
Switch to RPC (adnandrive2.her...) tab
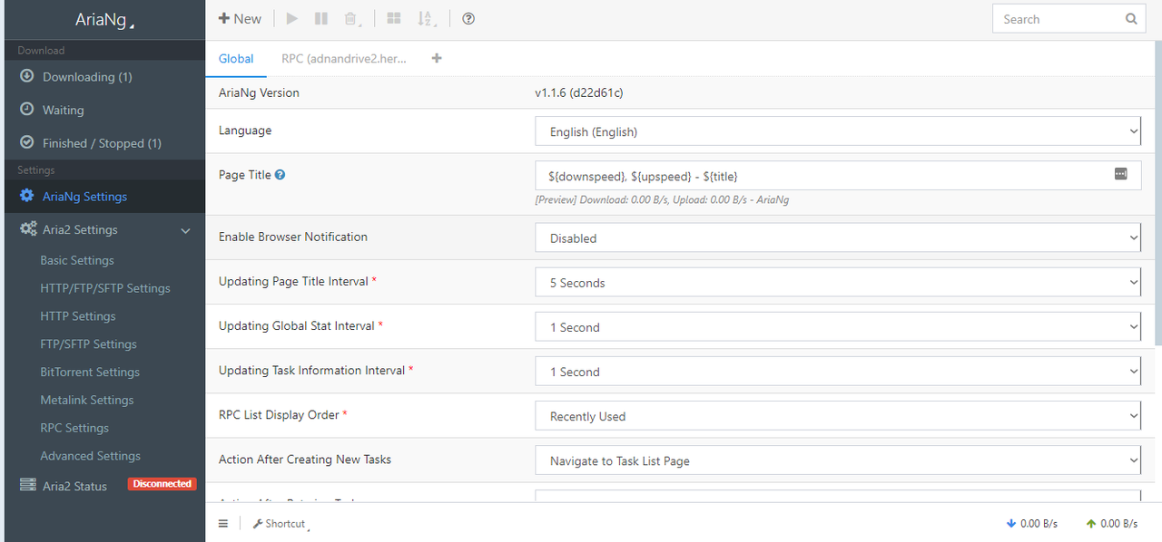(x=344, y=58)
